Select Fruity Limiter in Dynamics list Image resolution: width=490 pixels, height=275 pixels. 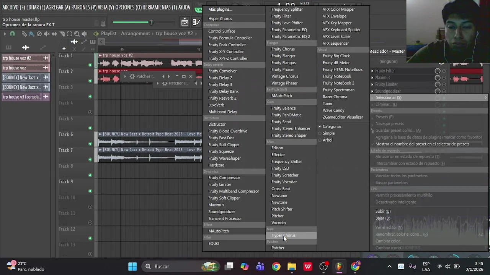220,184
